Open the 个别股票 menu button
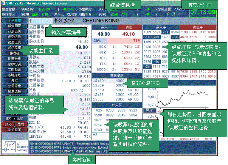Image resolution: width=228 pixels, height=165 pixels. [14, 20]
